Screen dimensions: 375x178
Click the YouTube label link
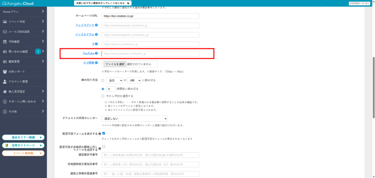89,54
